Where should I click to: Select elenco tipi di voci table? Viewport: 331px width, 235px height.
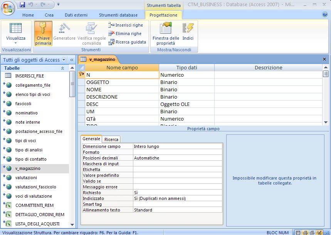pyautogui.click(x=35, y=94)
